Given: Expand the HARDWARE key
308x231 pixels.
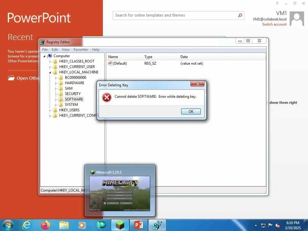Looking at the screenshot, I should (x=56, y=83).
